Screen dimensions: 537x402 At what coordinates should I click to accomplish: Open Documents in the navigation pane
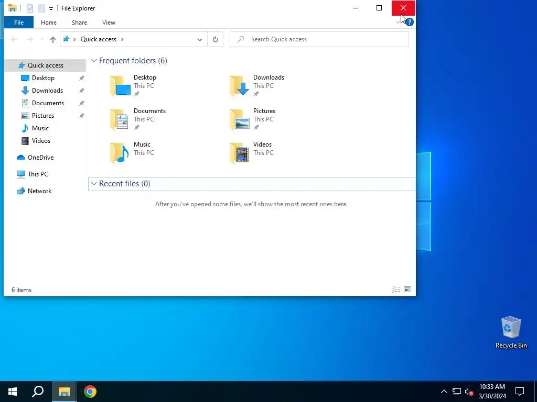point(48,103)
